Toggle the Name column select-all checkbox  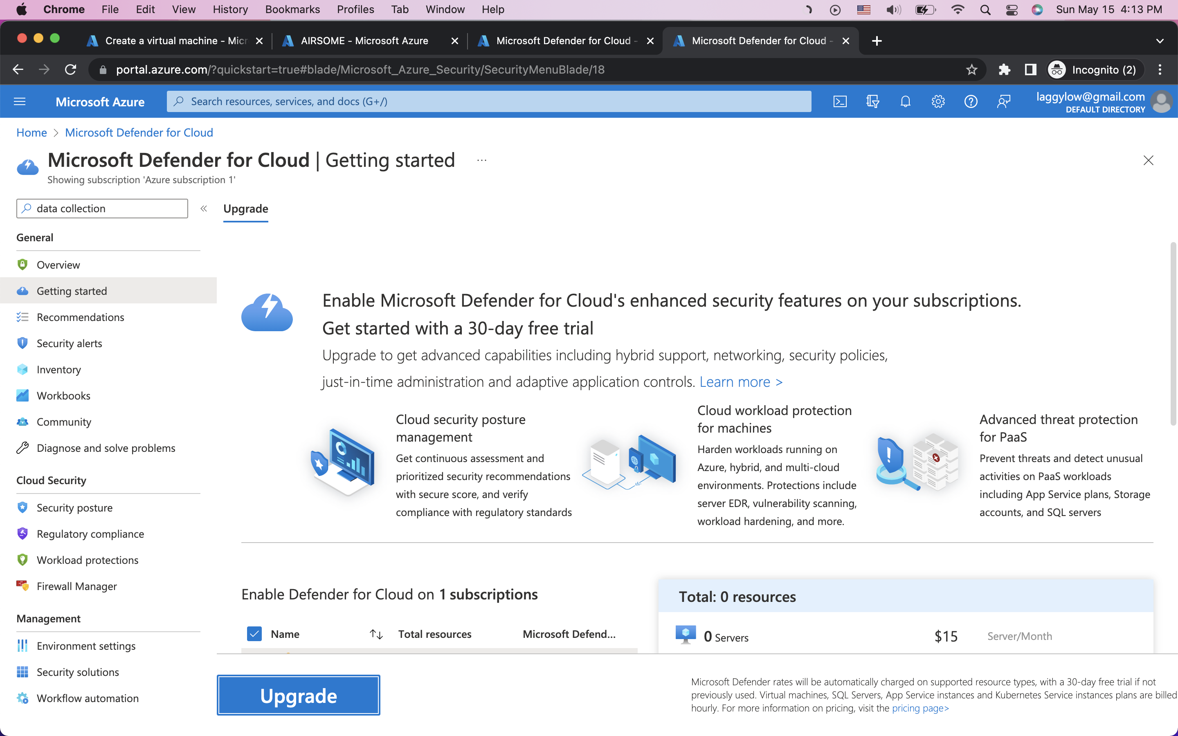254,634
